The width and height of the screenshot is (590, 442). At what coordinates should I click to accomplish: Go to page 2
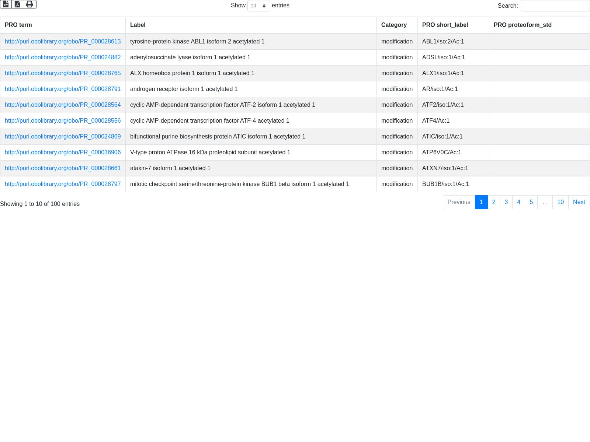point(494,202)
